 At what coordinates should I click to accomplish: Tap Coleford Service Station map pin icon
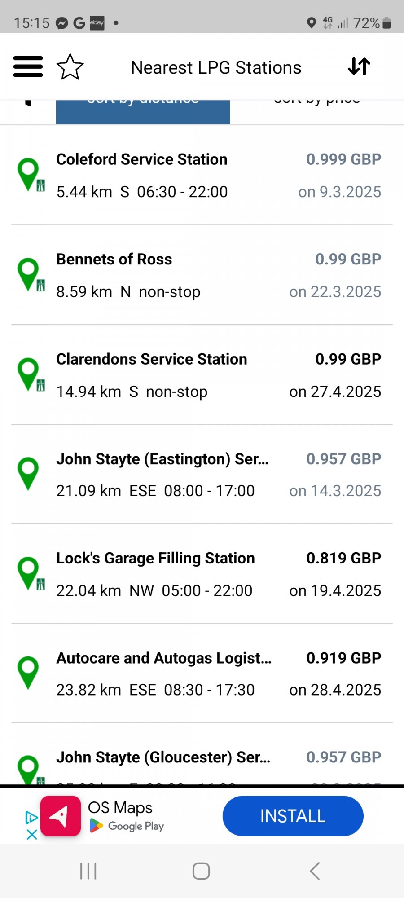31,175
